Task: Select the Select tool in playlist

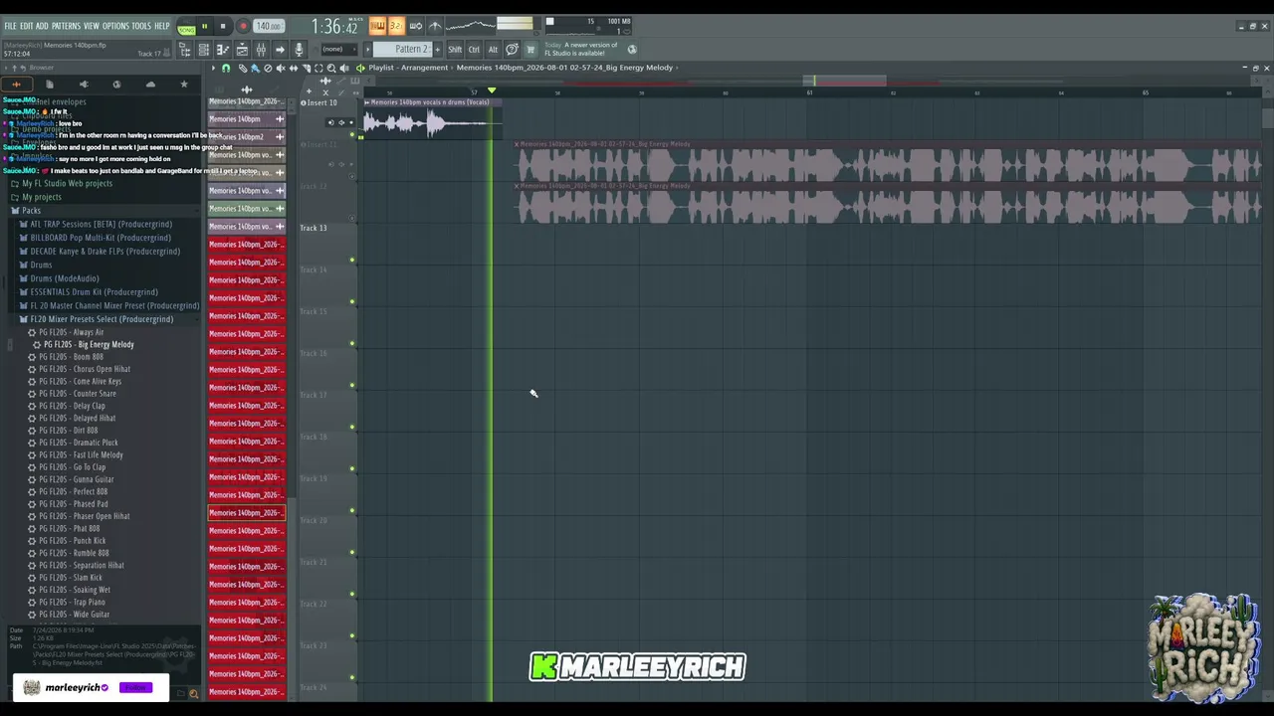Action: (x=318, y=68)
